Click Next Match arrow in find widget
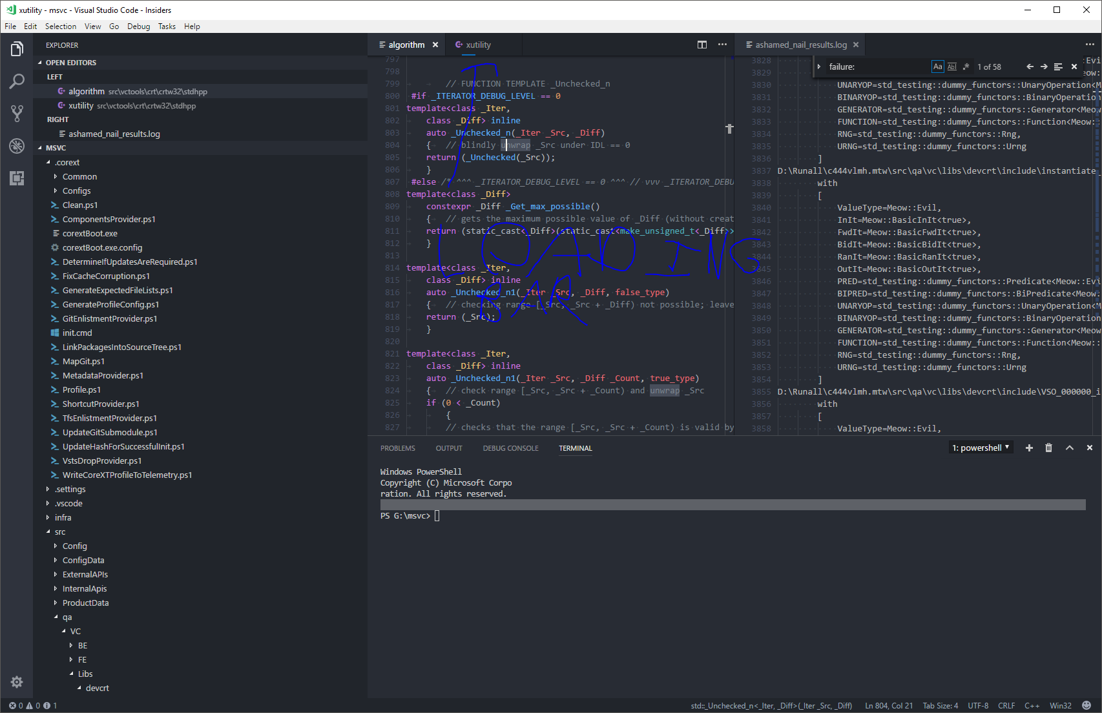Viewport: 1102px width, 713px height. click(x=1043, y=66)
